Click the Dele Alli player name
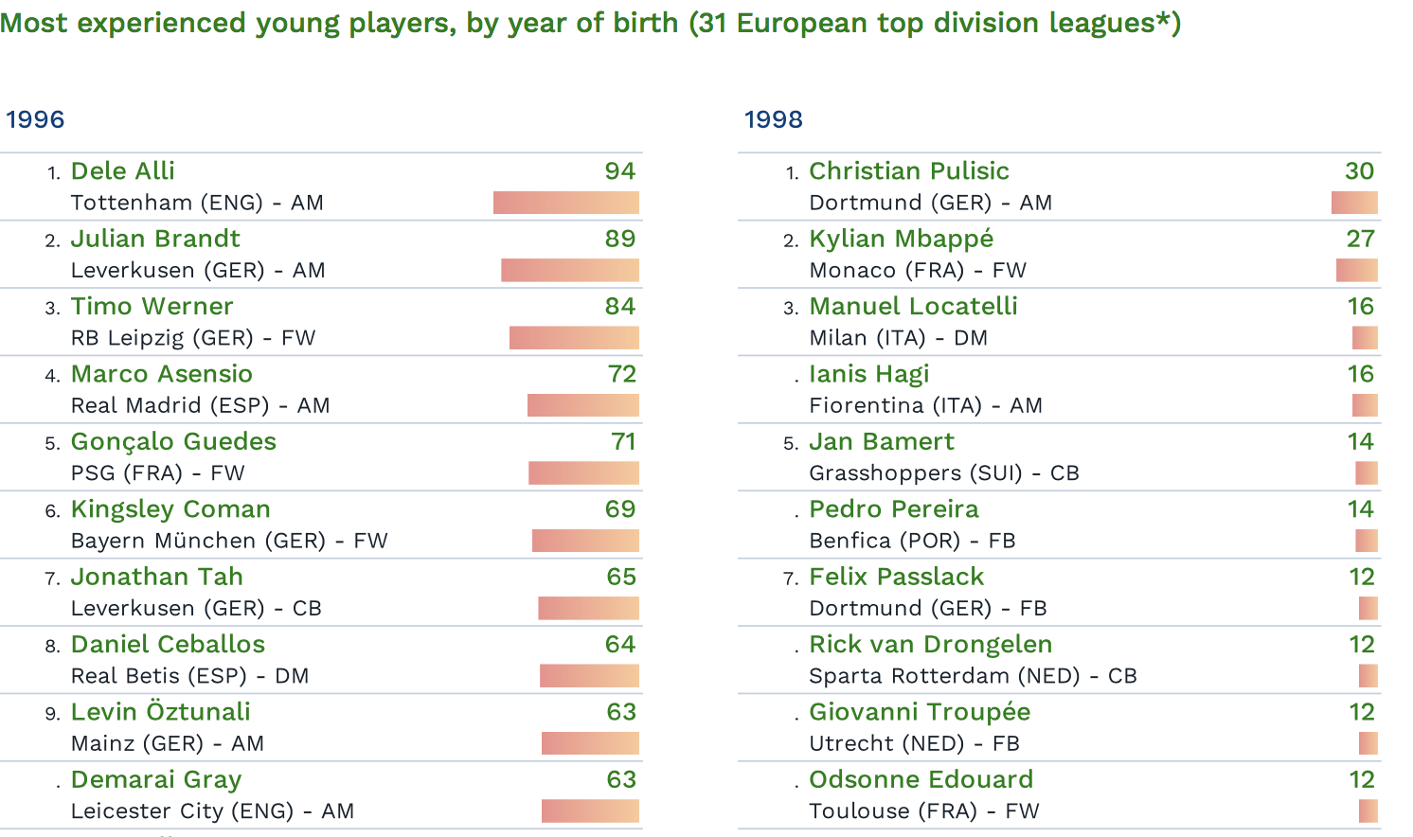1413x837 pixels. click(x=123, y=171)
